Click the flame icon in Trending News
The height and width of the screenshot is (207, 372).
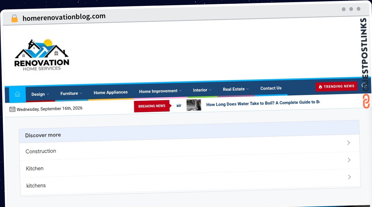tap(321, 87)
